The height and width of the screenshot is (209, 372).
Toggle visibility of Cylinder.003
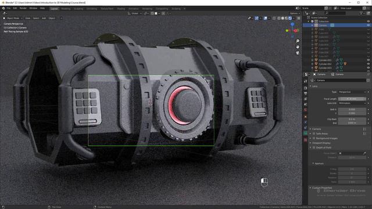point(369,68)
